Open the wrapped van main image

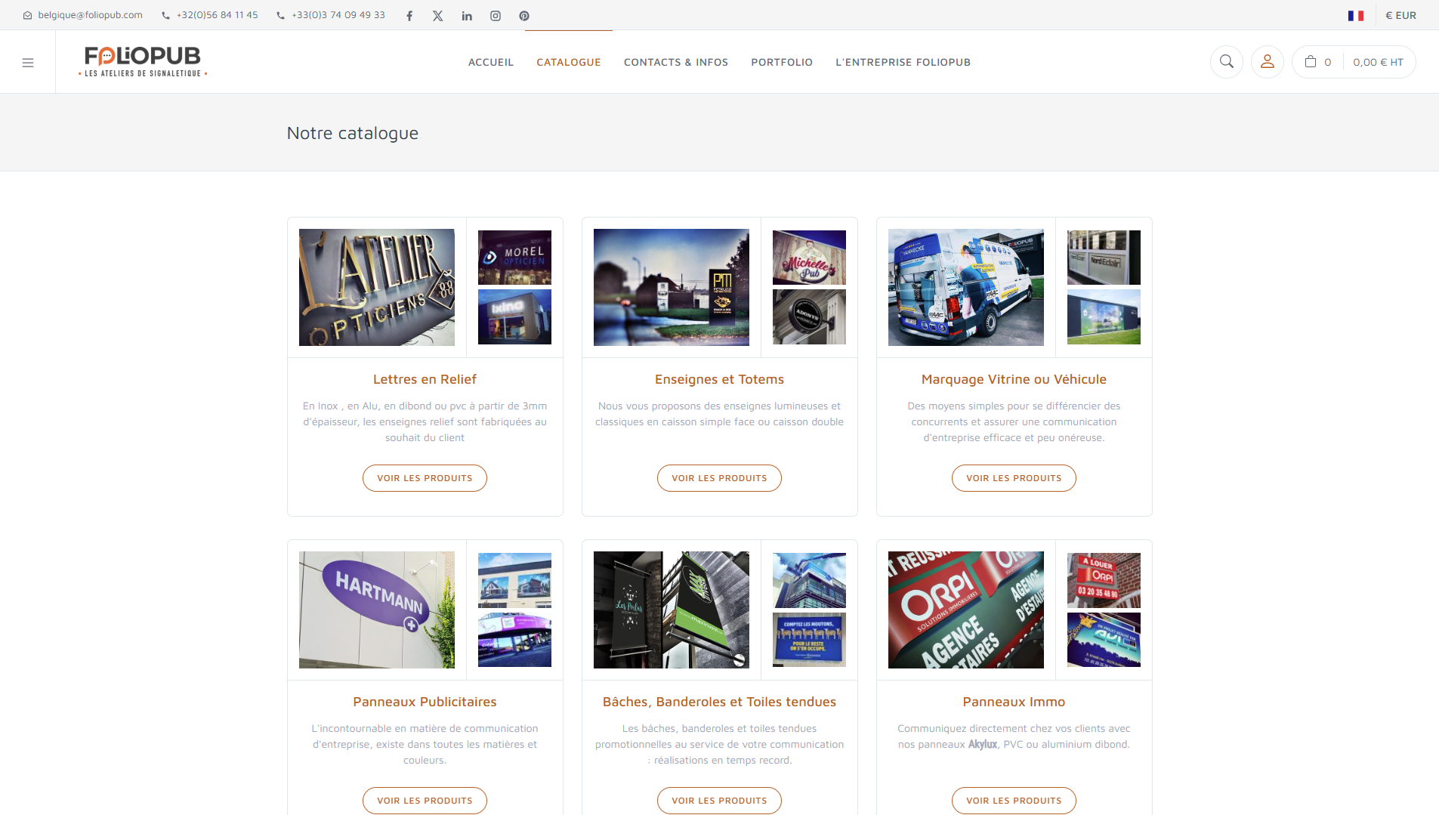pos(966,288)
